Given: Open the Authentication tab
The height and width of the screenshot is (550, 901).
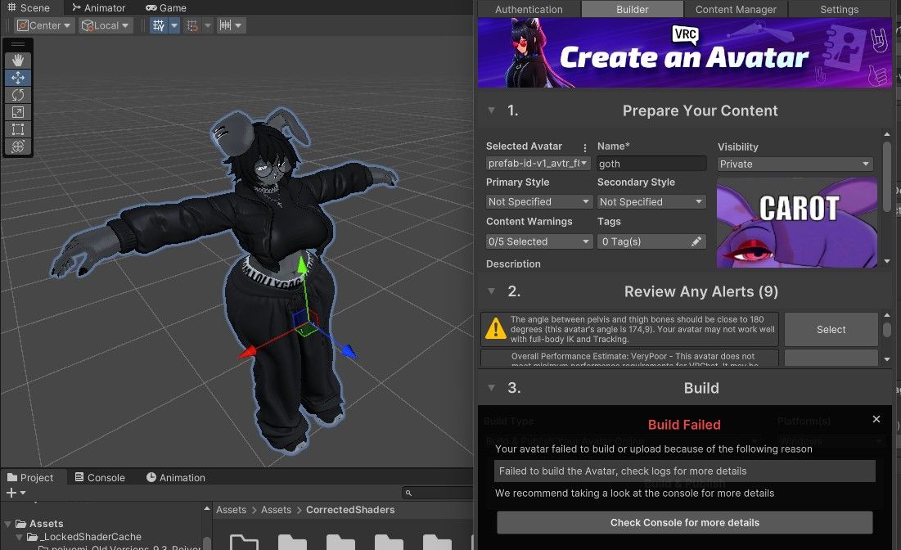Looking at the screenshot, I should [x=529, y=9].
